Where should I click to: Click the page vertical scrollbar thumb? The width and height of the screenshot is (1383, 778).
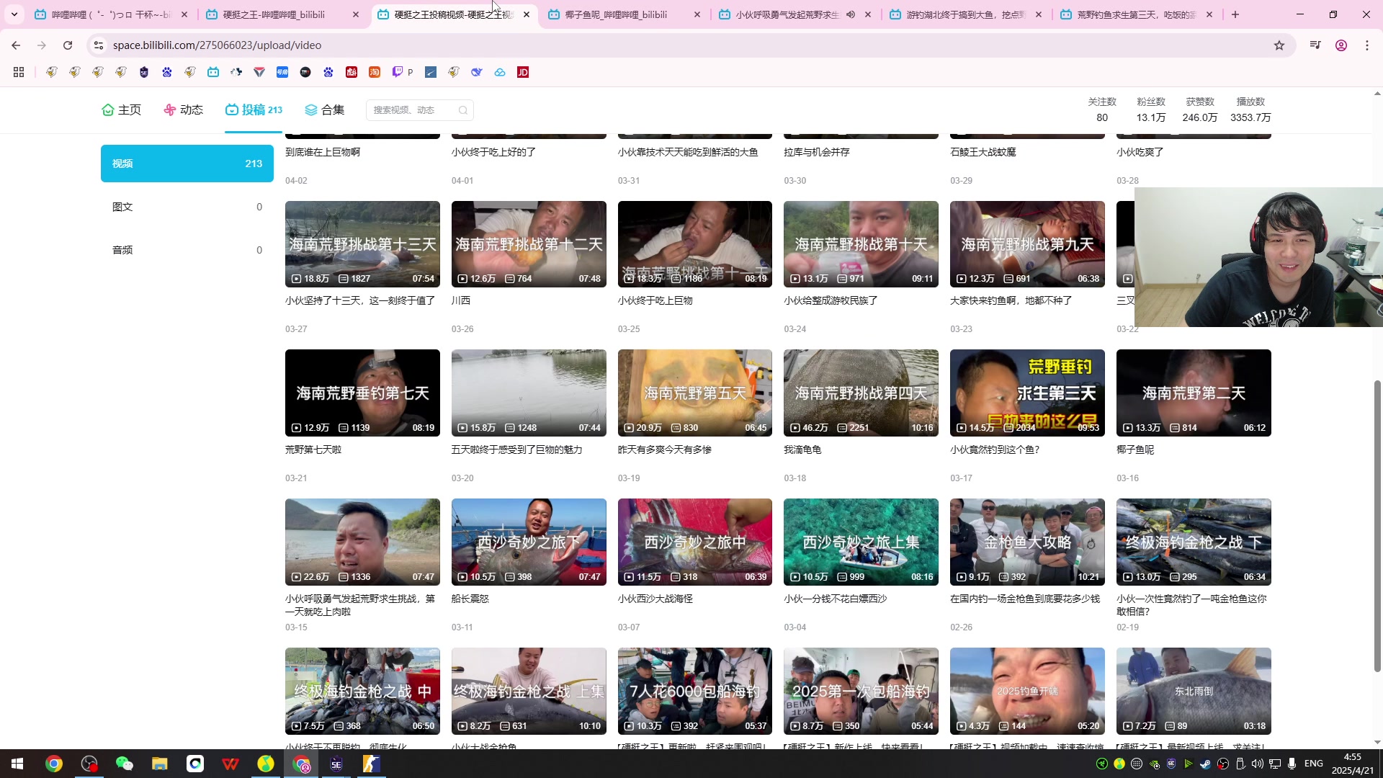1377,526
